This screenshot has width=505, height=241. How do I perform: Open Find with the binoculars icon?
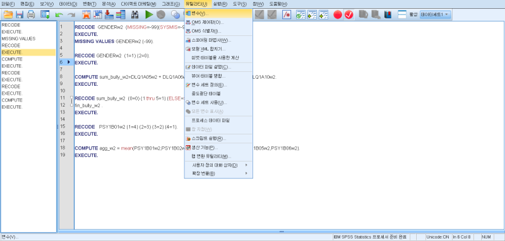[x=134, y=15]
